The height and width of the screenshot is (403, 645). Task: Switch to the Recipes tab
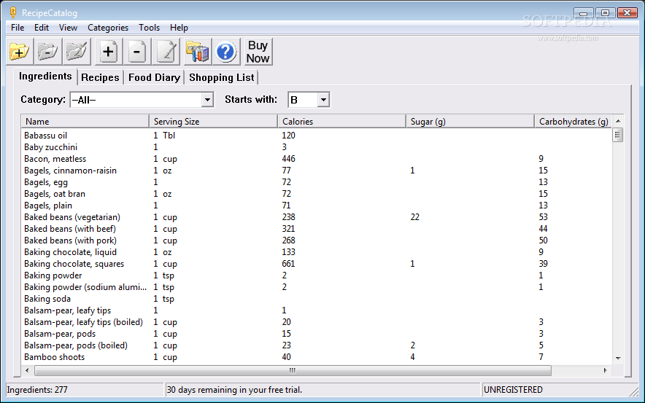(100, 78)
